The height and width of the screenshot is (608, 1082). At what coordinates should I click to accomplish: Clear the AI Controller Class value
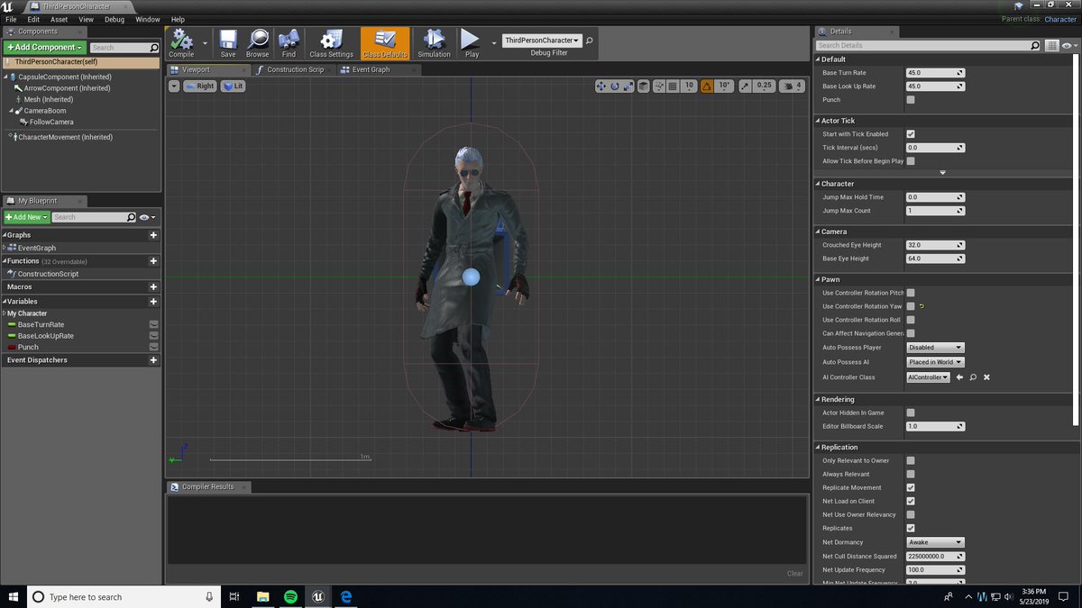click(x=986, y=377)
